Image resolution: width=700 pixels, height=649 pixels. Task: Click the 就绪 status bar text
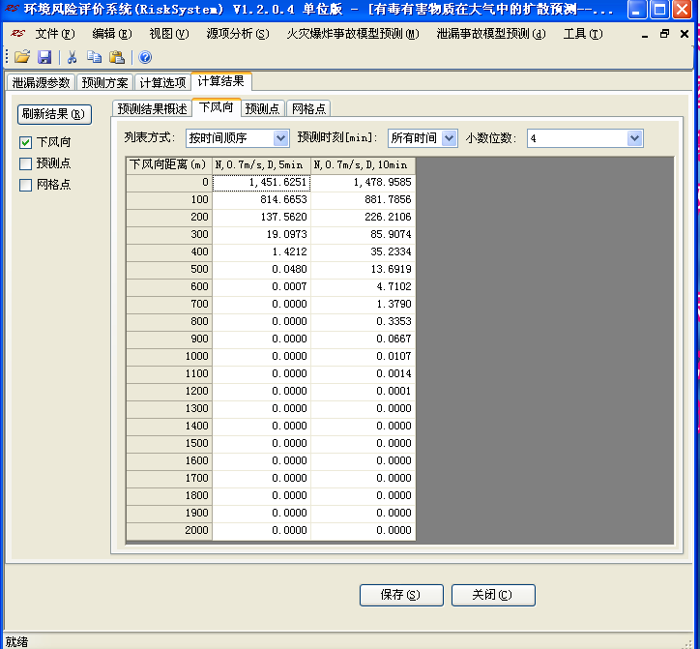(16, 642)
